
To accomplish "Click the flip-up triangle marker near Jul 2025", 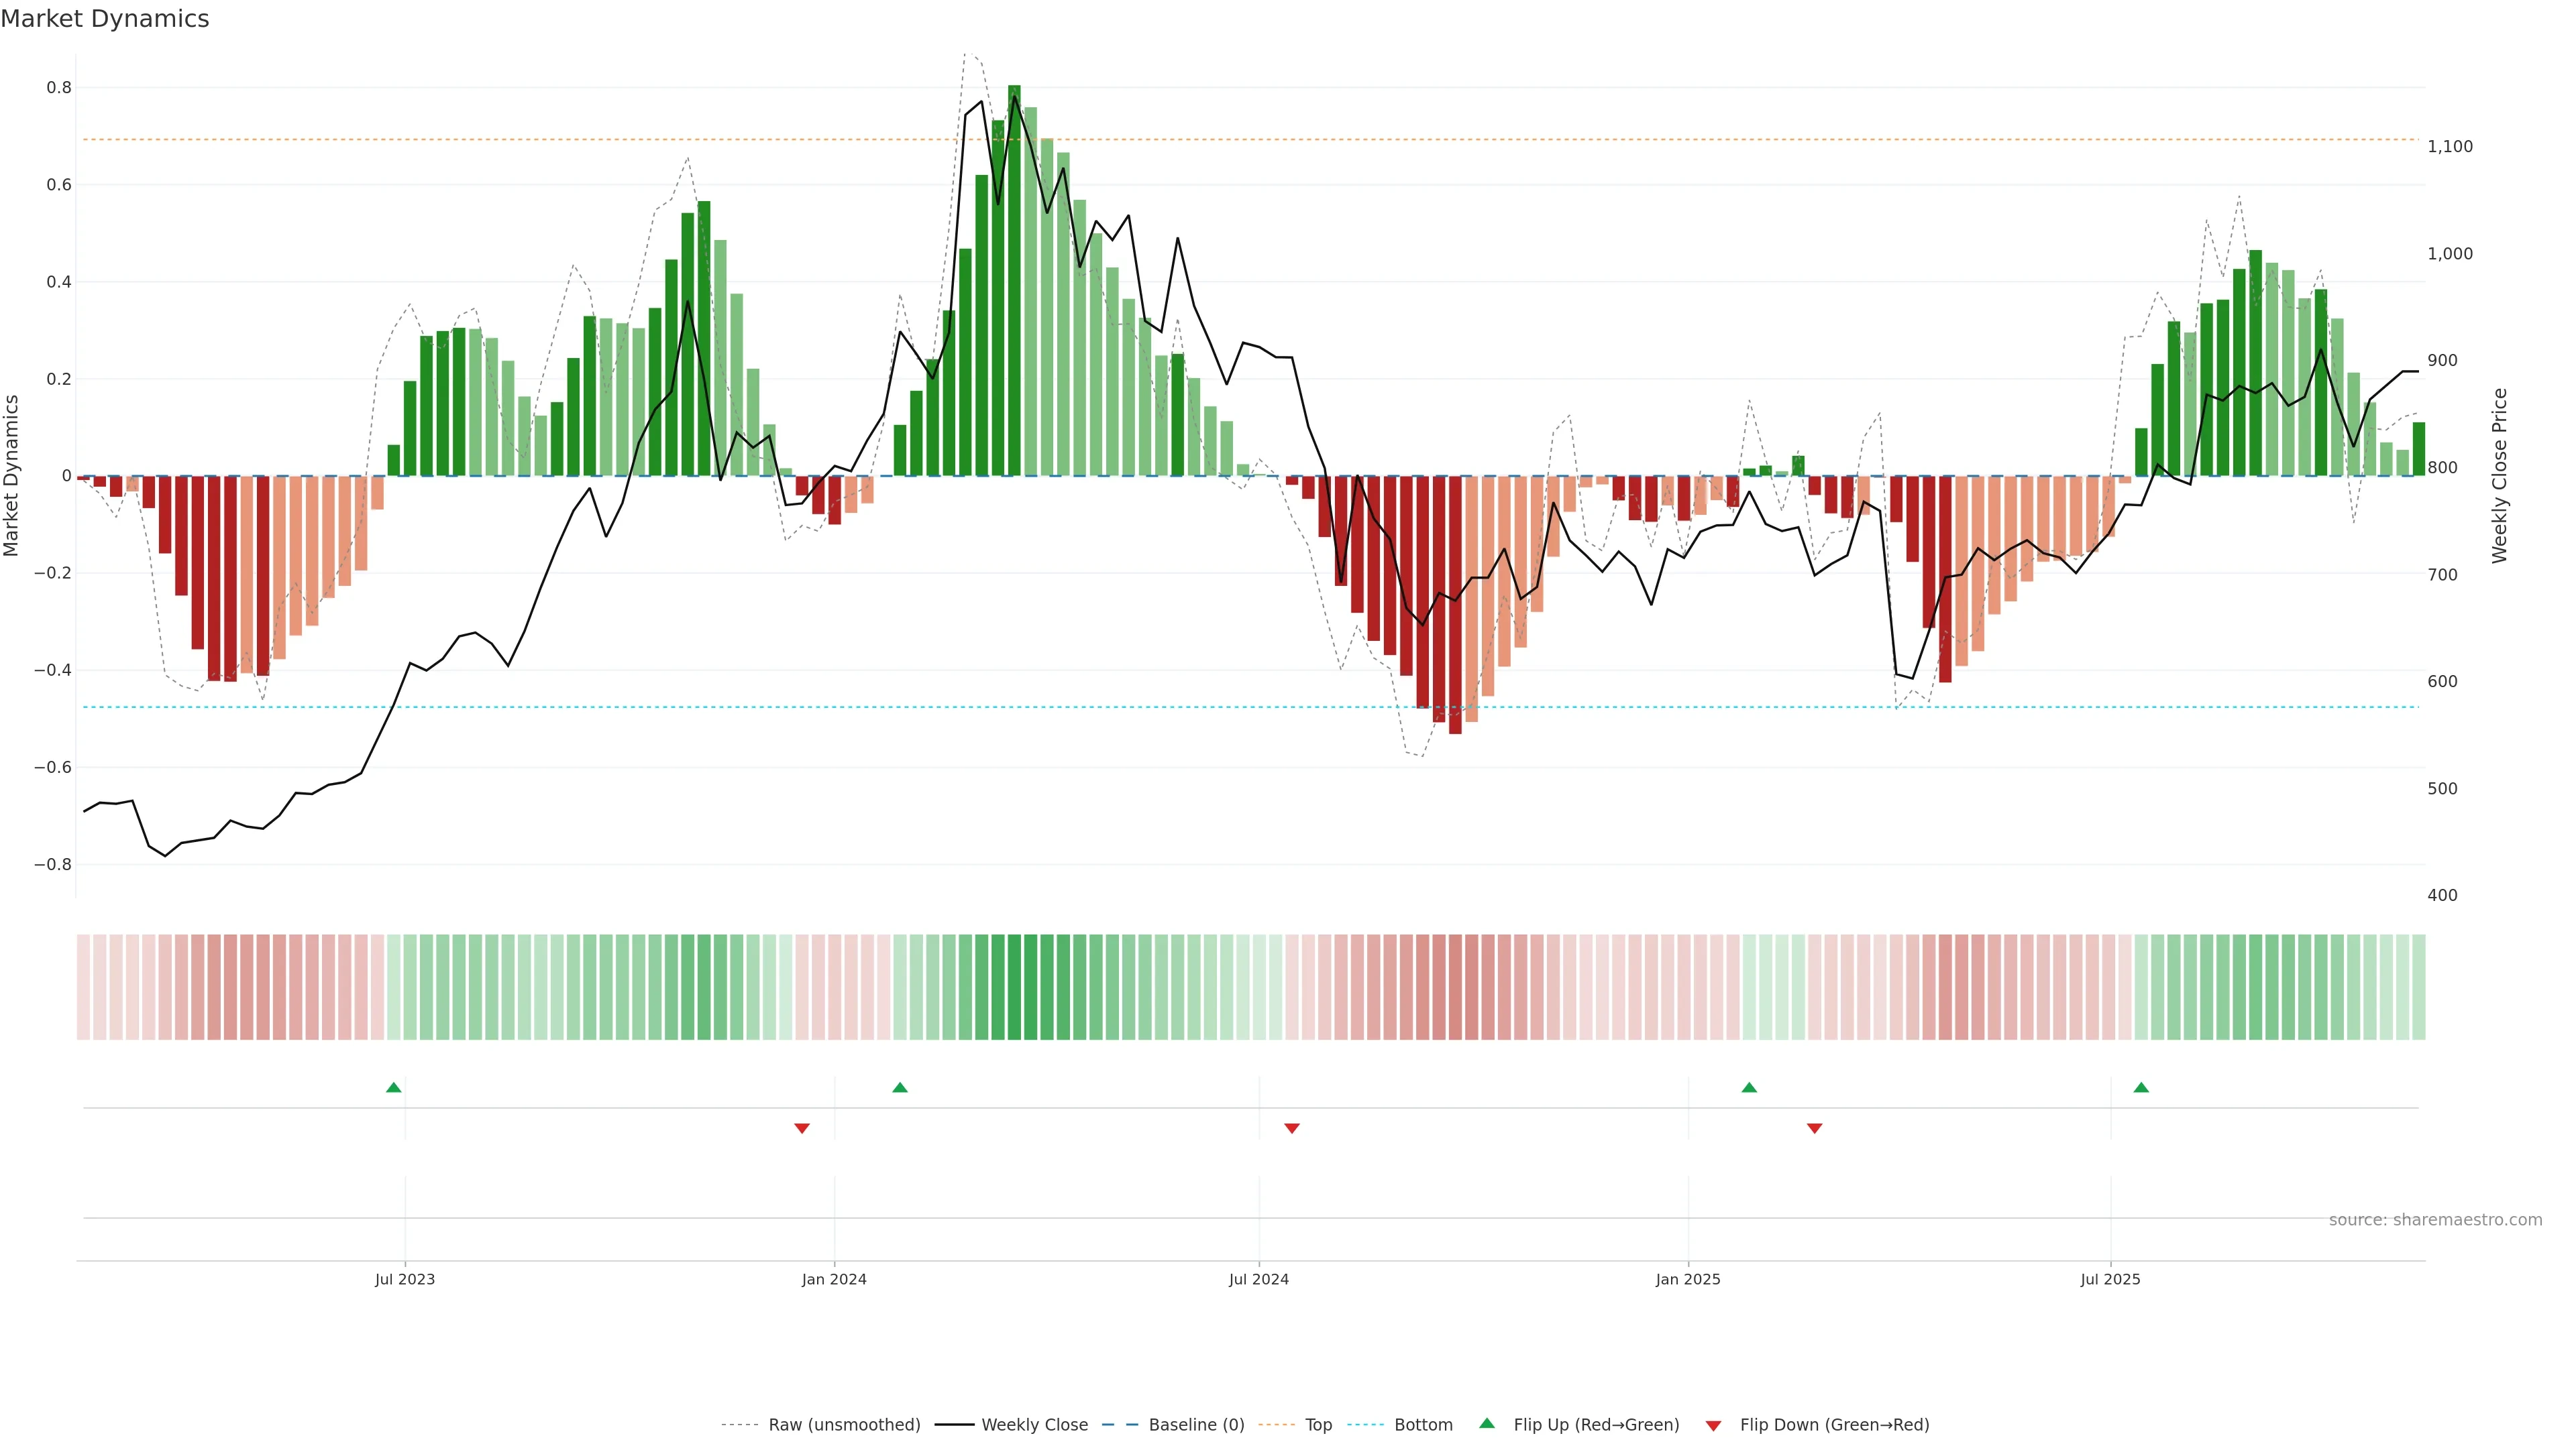I will [x=2141, y=1087].
